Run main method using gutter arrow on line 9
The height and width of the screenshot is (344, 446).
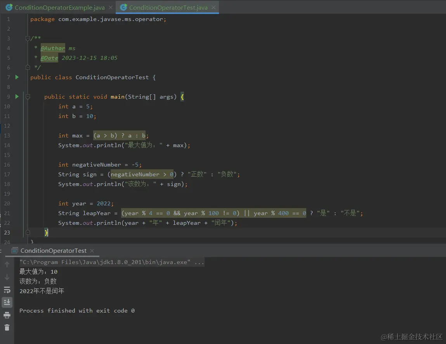pyautogui.click(x=17, y=96)
